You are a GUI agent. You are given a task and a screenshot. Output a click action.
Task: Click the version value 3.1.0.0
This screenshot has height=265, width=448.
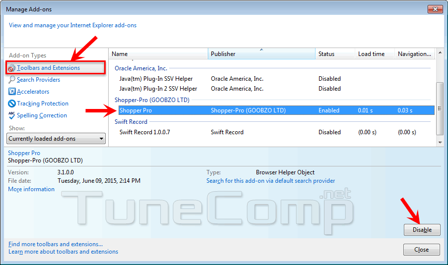tap(65, 172)
